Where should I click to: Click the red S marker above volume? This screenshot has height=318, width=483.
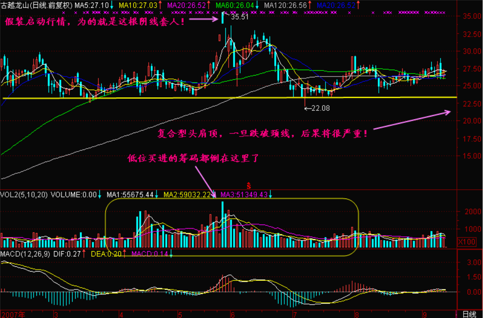click(x=249, y=185)
